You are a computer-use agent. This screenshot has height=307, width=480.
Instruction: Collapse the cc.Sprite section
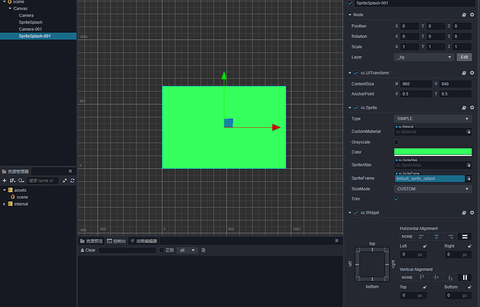350,108
